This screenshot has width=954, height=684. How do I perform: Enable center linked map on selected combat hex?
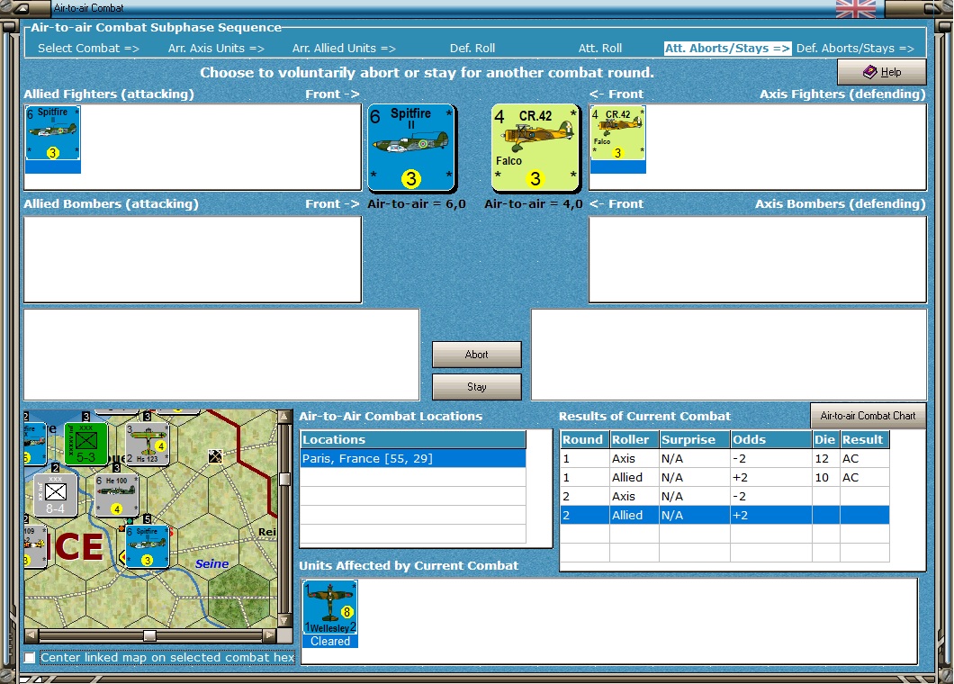point(29,658)
